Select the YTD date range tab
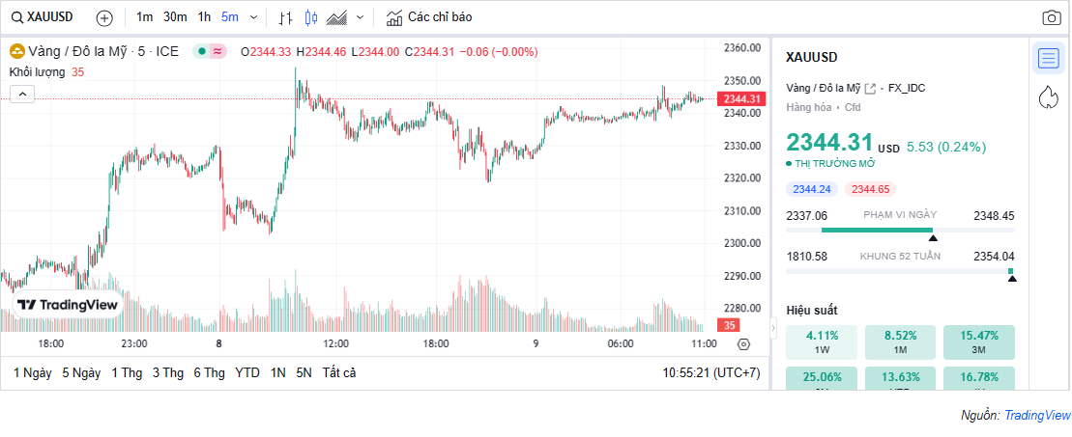1072x437 pixels. tap(246, 372)
